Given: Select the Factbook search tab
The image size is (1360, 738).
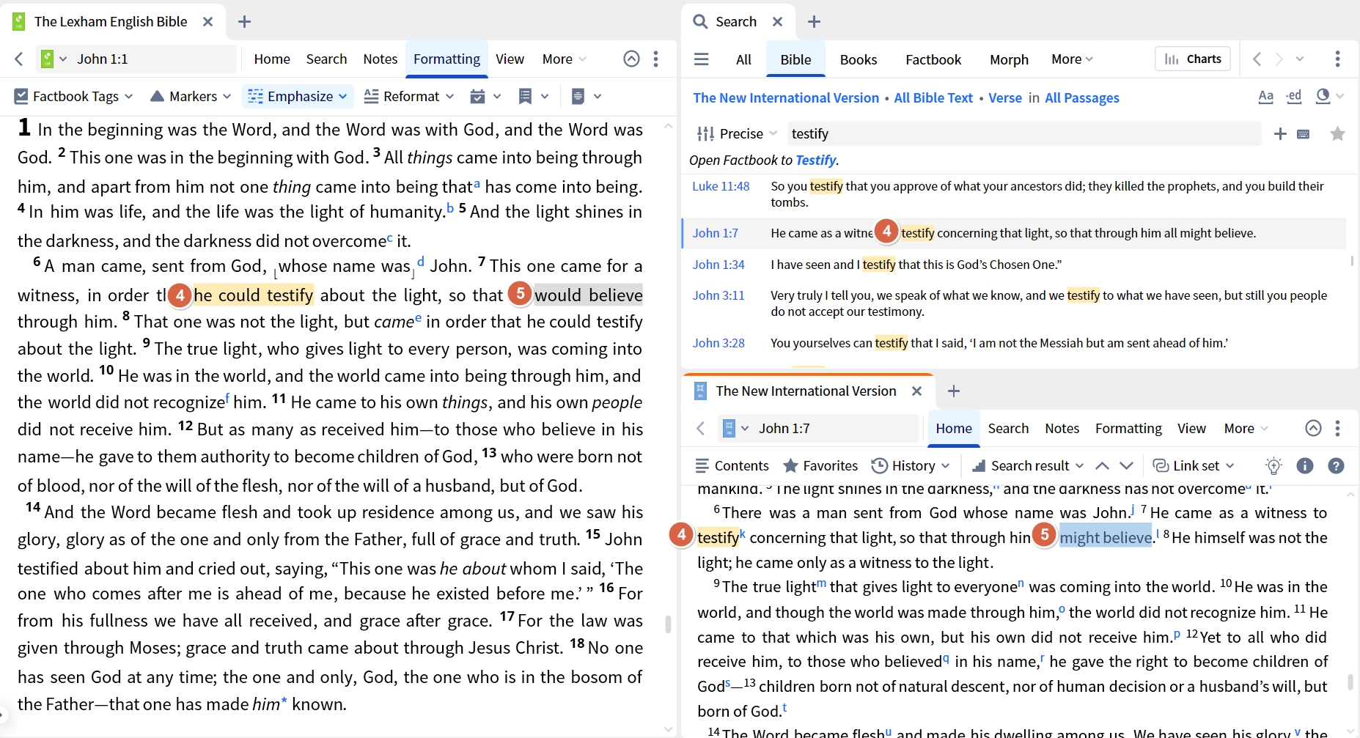Looking at the screenshot, I should coord(933,59).
